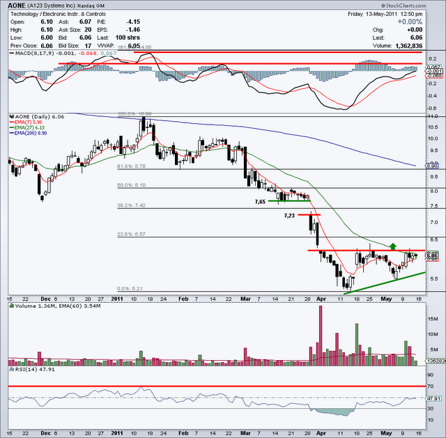This screenshot has width=446, height=438.
Task: Click the 8.90 EMA(200) axis tag
Action: pos(431,166)
